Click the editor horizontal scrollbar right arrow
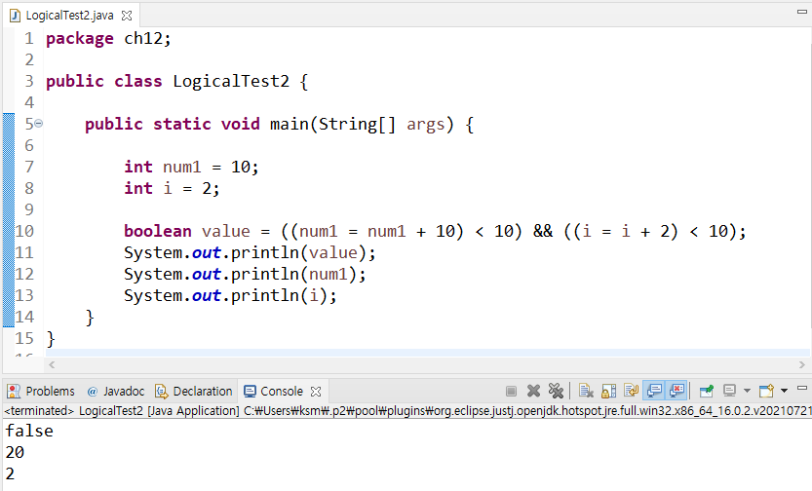 click(801, 364)
